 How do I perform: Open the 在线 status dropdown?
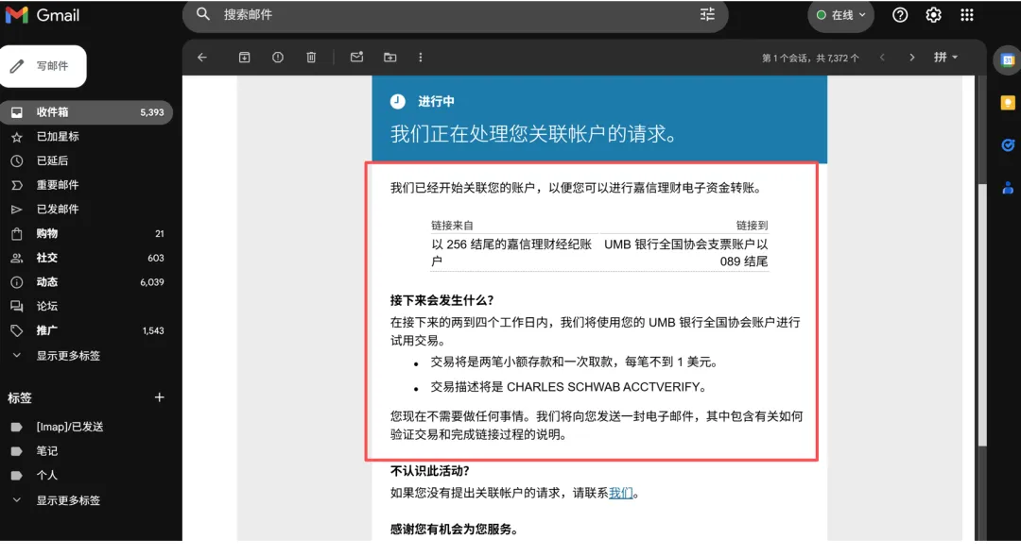click(840, 15)
